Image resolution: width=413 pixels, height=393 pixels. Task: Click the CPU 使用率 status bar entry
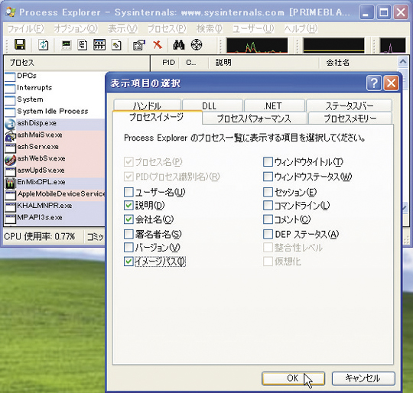40,237
